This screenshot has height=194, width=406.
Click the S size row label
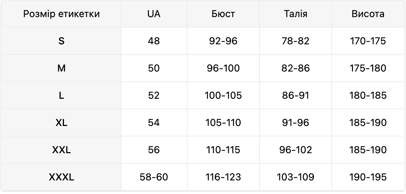click(61, 41)
